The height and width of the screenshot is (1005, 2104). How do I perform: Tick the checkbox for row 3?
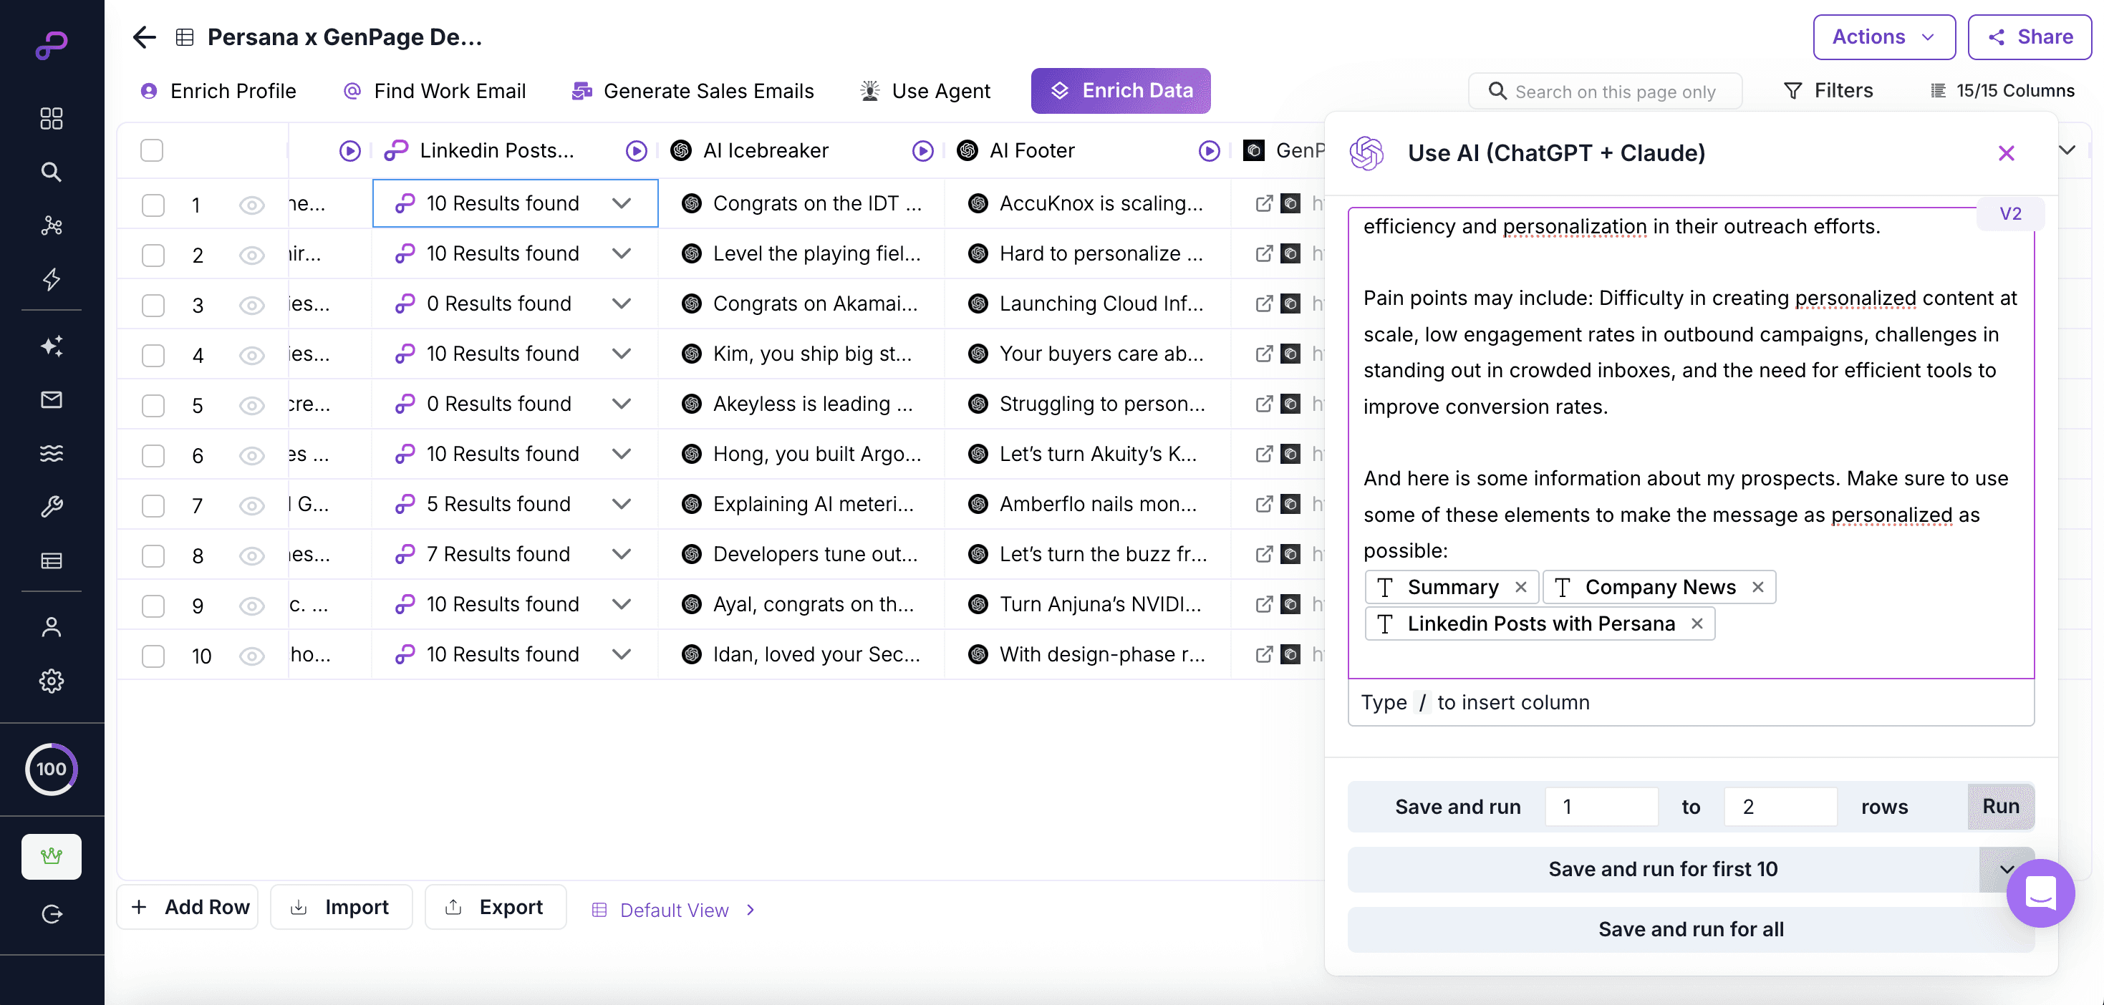(x=153, y=304)
